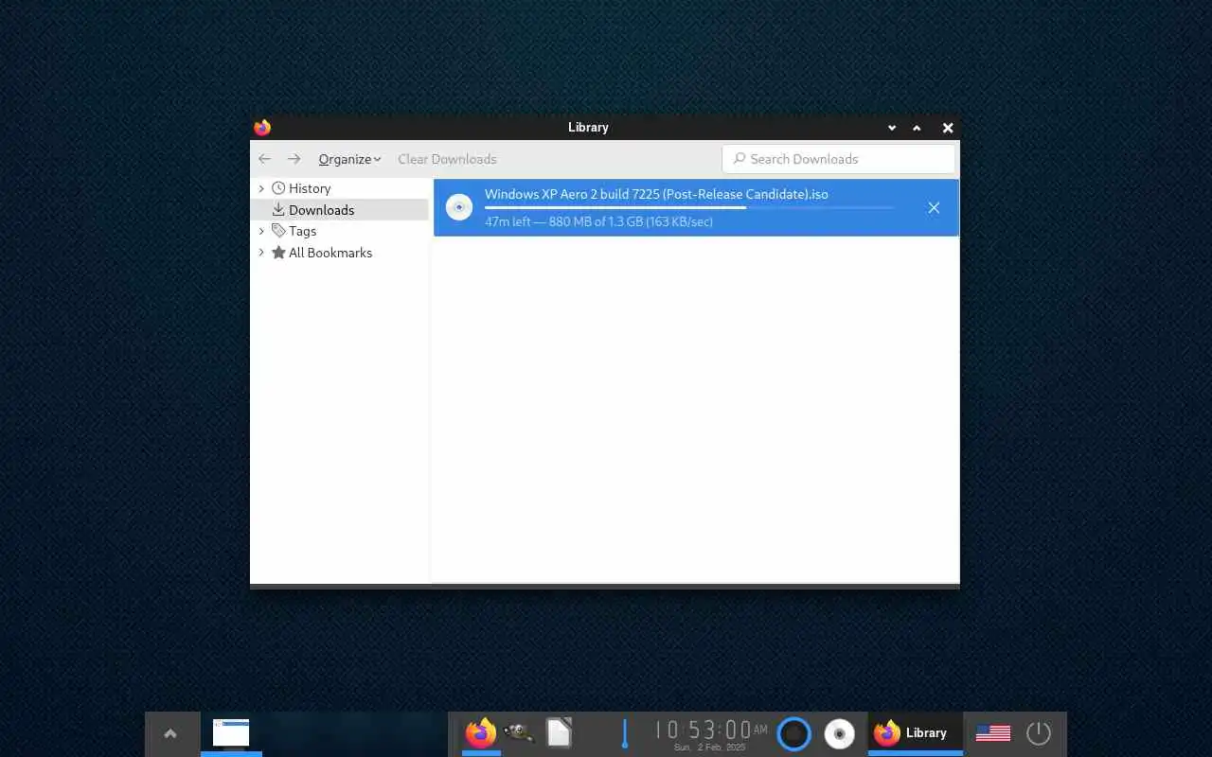This screenshot has height=757, width=1212.
Task: Go back with the left arrow in Library toolbar
Action: (x=265, y=159)
